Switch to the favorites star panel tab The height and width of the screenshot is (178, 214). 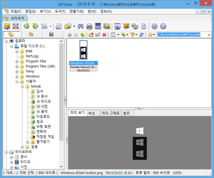(31, 34)
